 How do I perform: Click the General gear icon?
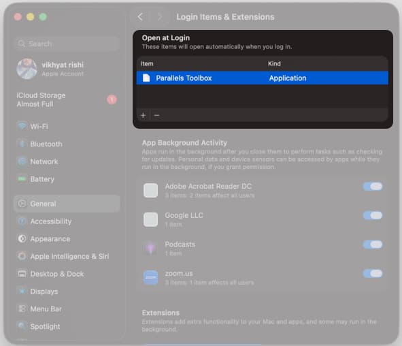click(x=22, y=204)
